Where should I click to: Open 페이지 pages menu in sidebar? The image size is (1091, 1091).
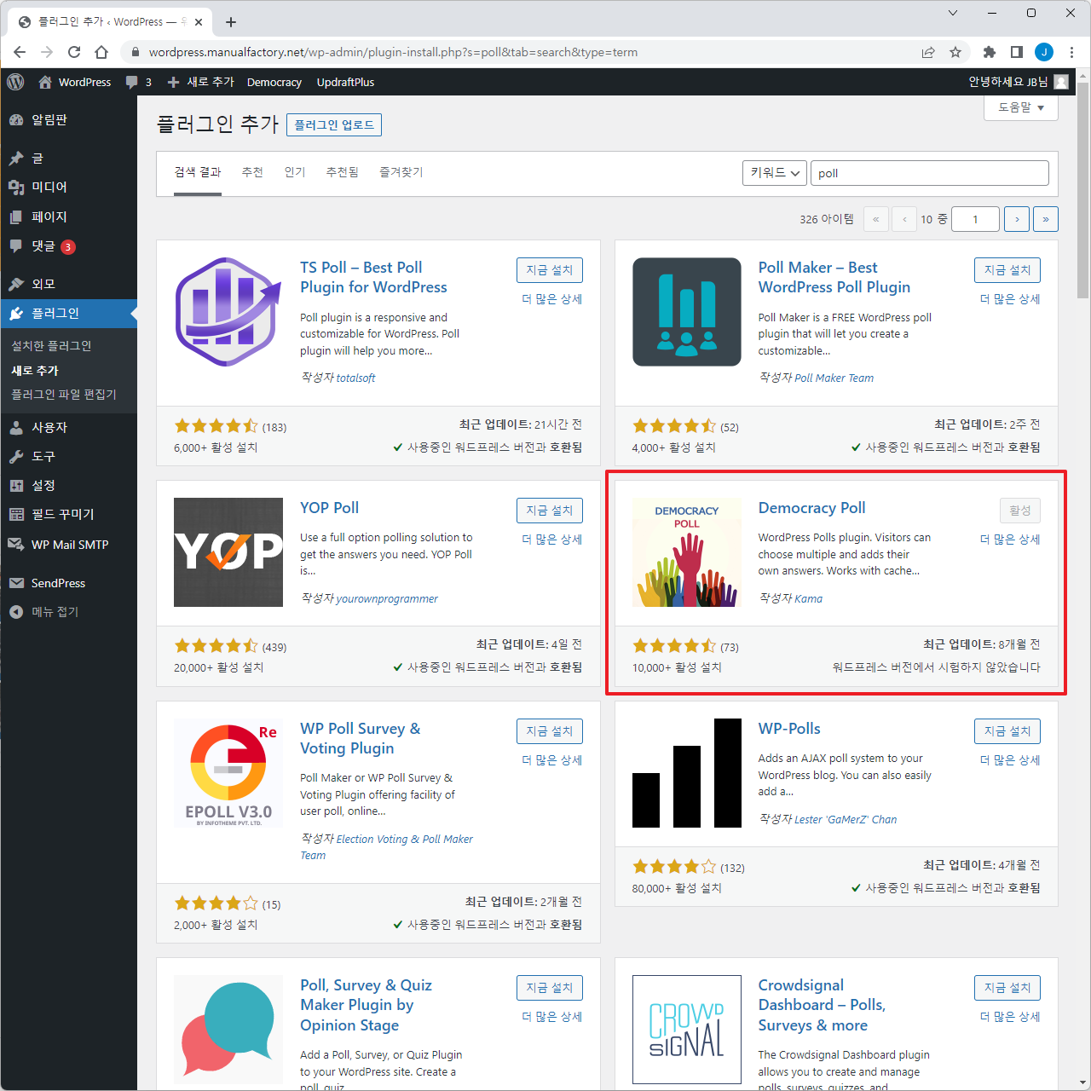coord(68,217)
